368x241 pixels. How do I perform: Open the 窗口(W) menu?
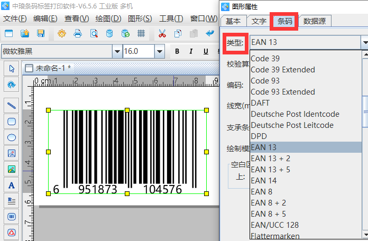tap(204, 18)
